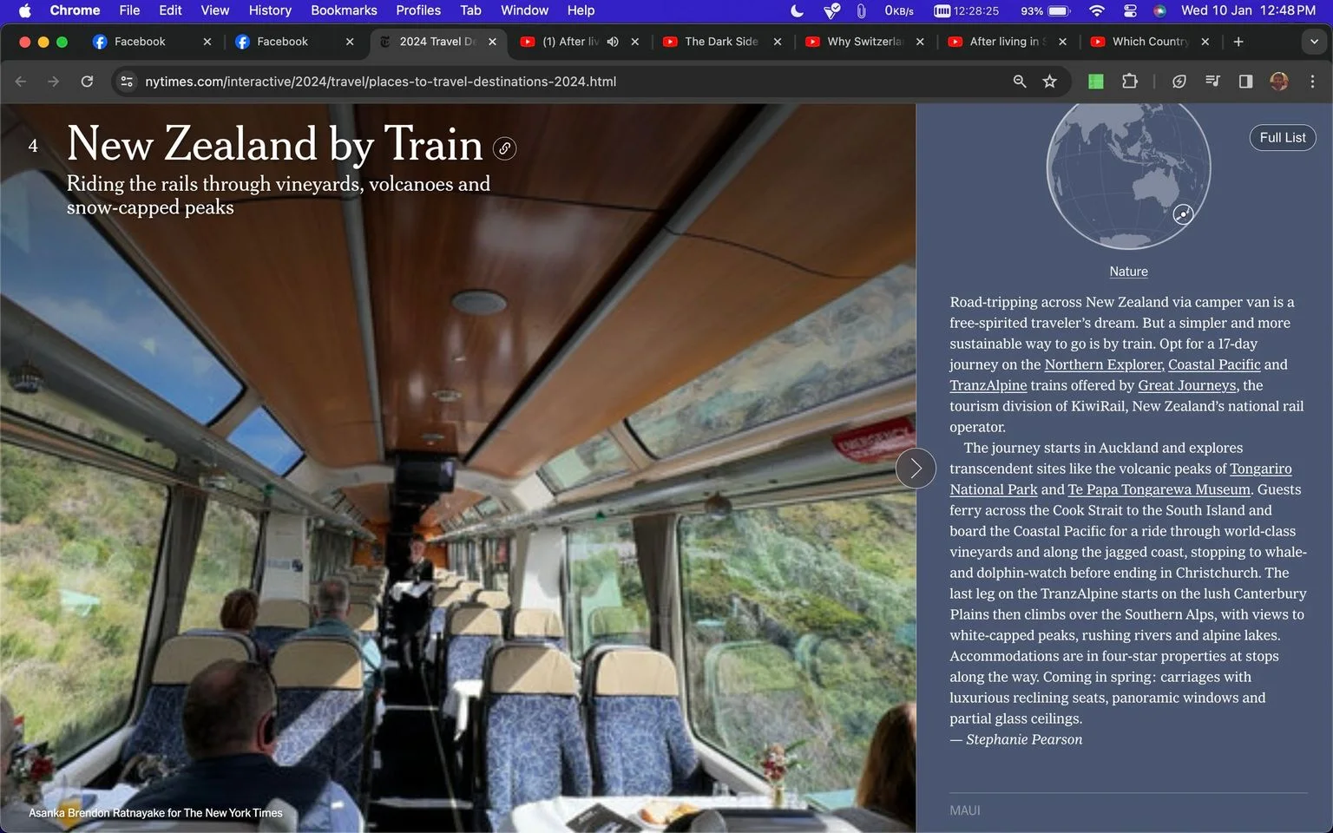Open the Chrome extensions puzzle icon
The width and height of the screenshot is (1333, 833).
[1129, 82]
